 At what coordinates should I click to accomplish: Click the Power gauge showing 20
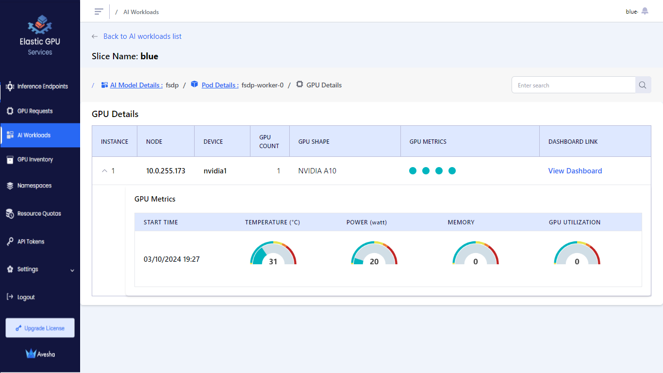tap(374, 253)
